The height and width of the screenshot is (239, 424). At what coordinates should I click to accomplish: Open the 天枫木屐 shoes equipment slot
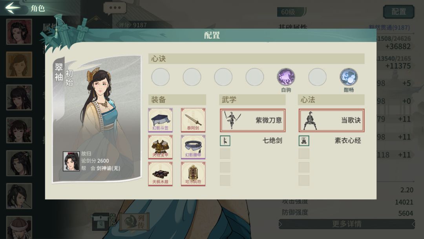[160, 174]
